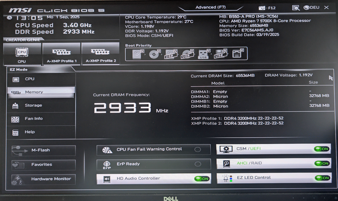The image size is (338, 201).
Task: Select the hard disk boot priority icon
Action: [137, 54]
